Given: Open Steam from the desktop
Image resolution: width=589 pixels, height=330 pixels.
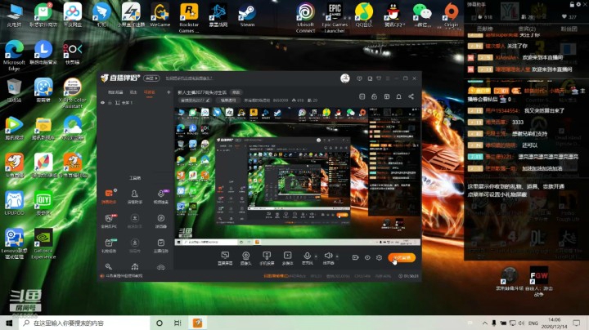Looking at the screenshot, I should (x=247, y=16).
